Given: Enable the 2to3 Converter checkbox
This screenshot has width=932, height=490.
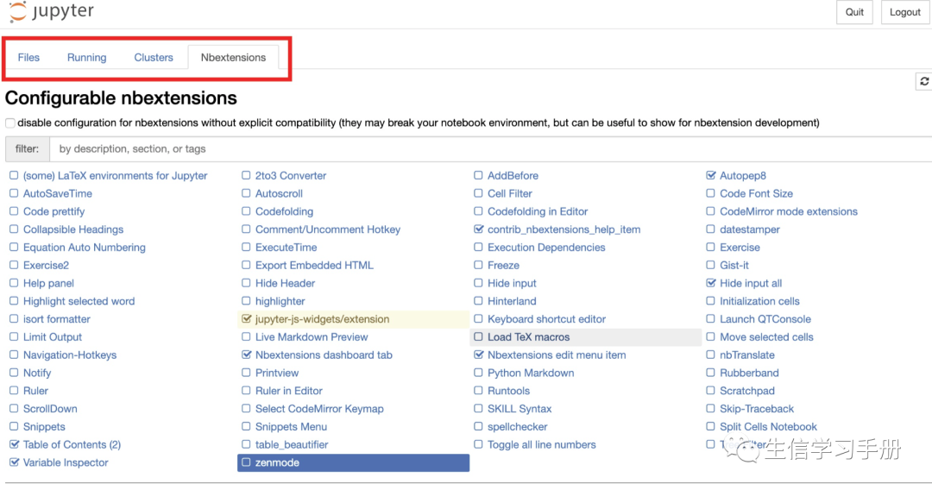Looking at the screenshot, I should pyautogui.click(x=246, y=176).
